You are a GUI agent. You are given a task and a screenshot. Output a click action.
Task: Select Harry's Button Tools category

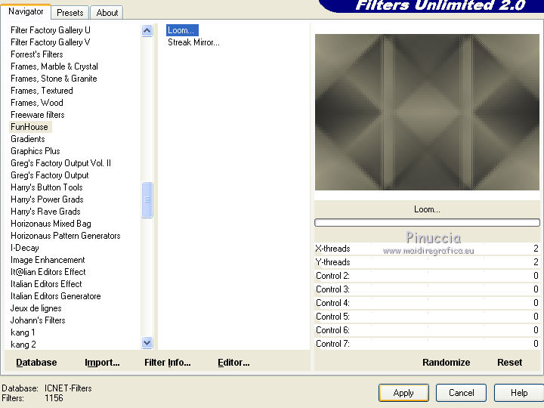(x=47, y=187)
